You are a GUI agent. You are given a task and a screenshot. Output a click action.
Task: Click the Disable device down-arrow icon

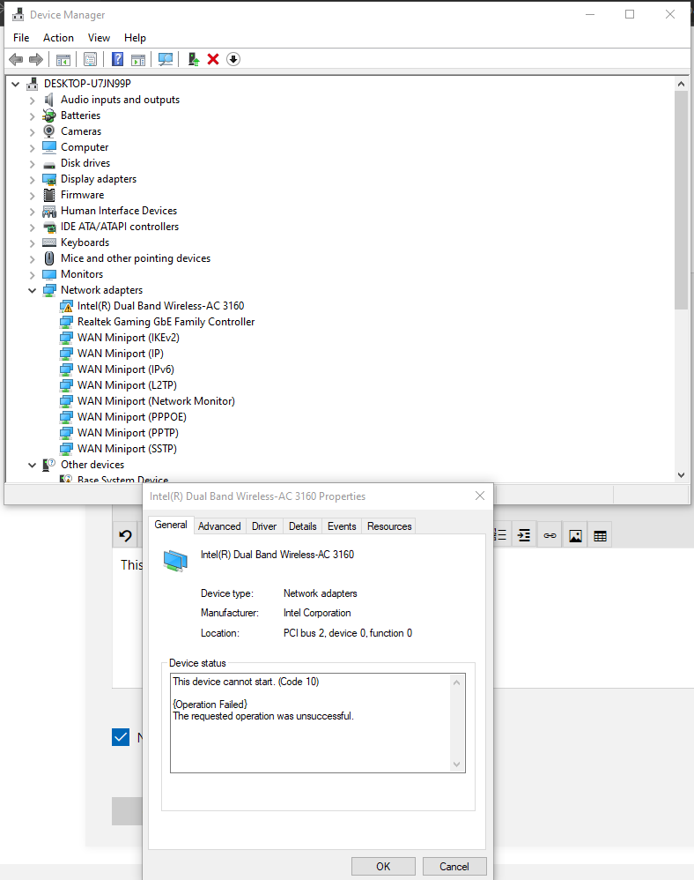233,59
